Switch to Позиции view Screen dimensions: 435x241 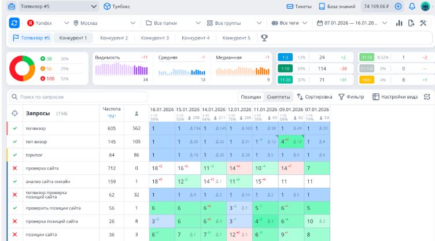pos(251,97)
